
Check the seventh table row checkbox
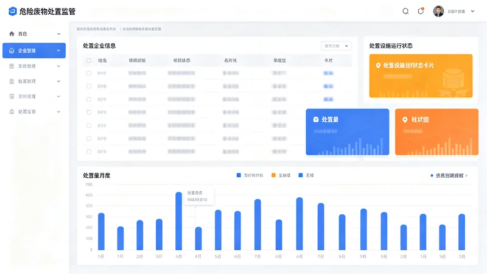tap(89, 152)
